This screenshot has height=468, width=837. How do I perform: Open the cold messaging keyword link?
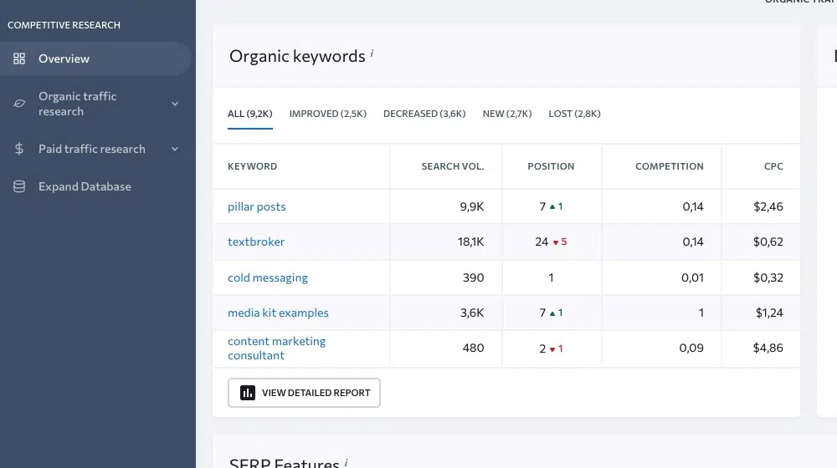coord(268,277)
